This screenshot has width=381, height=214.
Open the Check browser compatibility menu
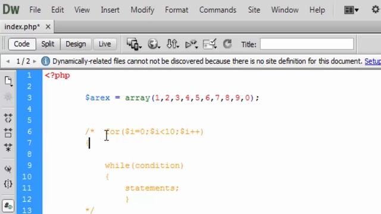(210, 44)
